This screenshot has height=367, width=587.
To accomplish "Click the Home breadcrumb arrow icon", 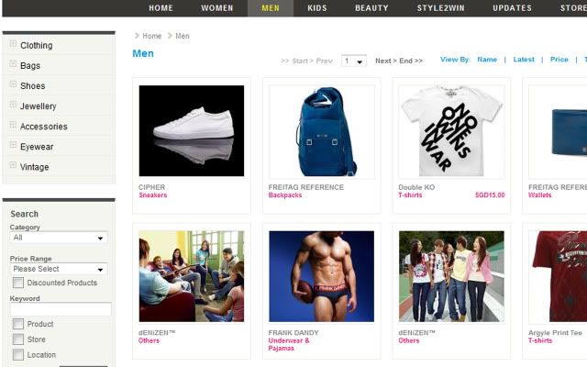I will coord(137,36).
